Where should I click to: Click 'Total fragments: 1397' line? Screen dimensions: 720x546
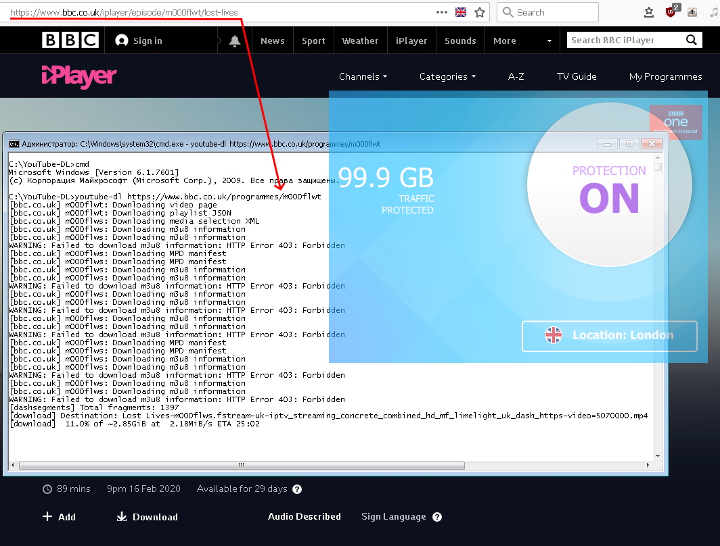(94, 407)
